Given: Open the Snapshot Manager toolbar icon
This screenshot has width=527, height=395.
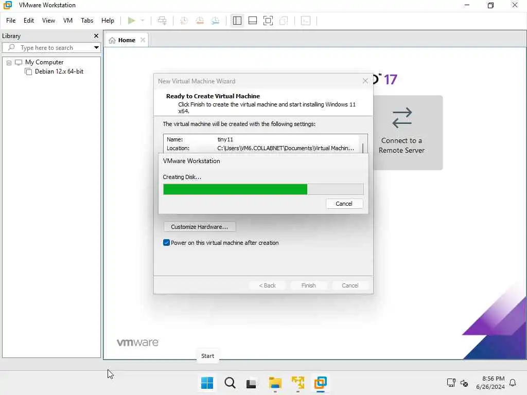Looking at the screenshot, I should coord(216,21).
